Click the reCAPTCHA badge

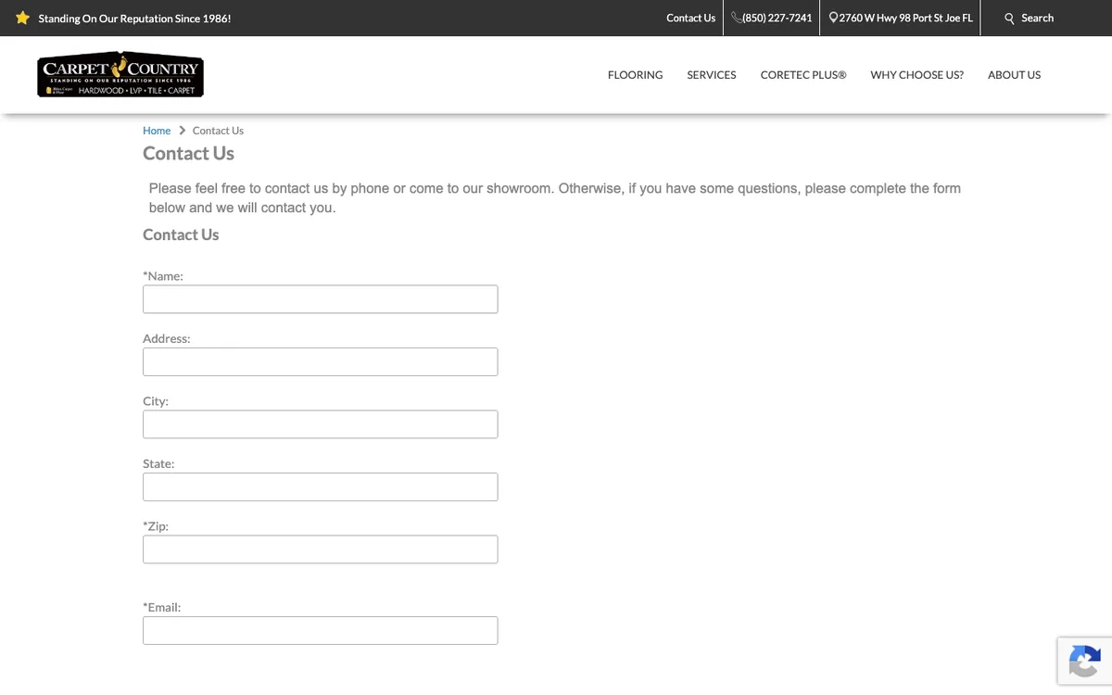[1083, 661]
